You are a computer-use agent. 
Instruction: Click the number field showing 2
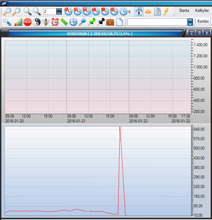[49, 11]
